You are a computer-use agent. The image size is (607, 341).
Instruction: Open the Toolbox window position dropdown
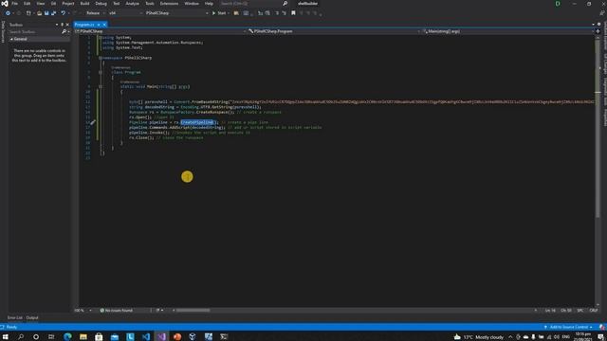(57, 25)
